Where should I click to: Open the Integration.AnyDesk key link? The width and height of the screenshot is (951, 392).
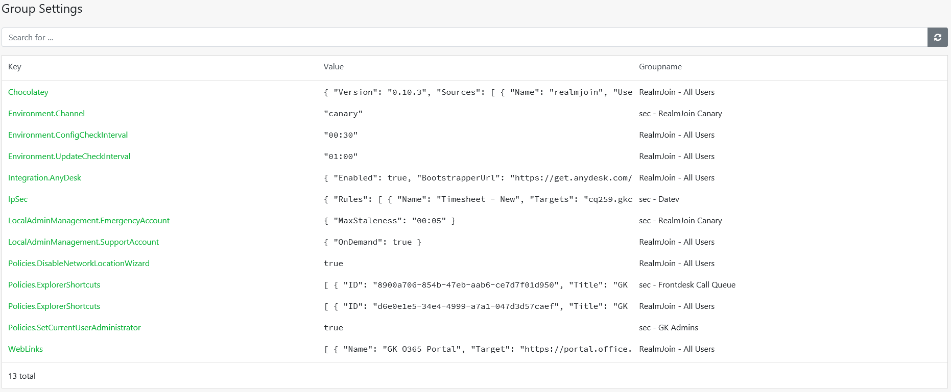[x=45, y=178]
